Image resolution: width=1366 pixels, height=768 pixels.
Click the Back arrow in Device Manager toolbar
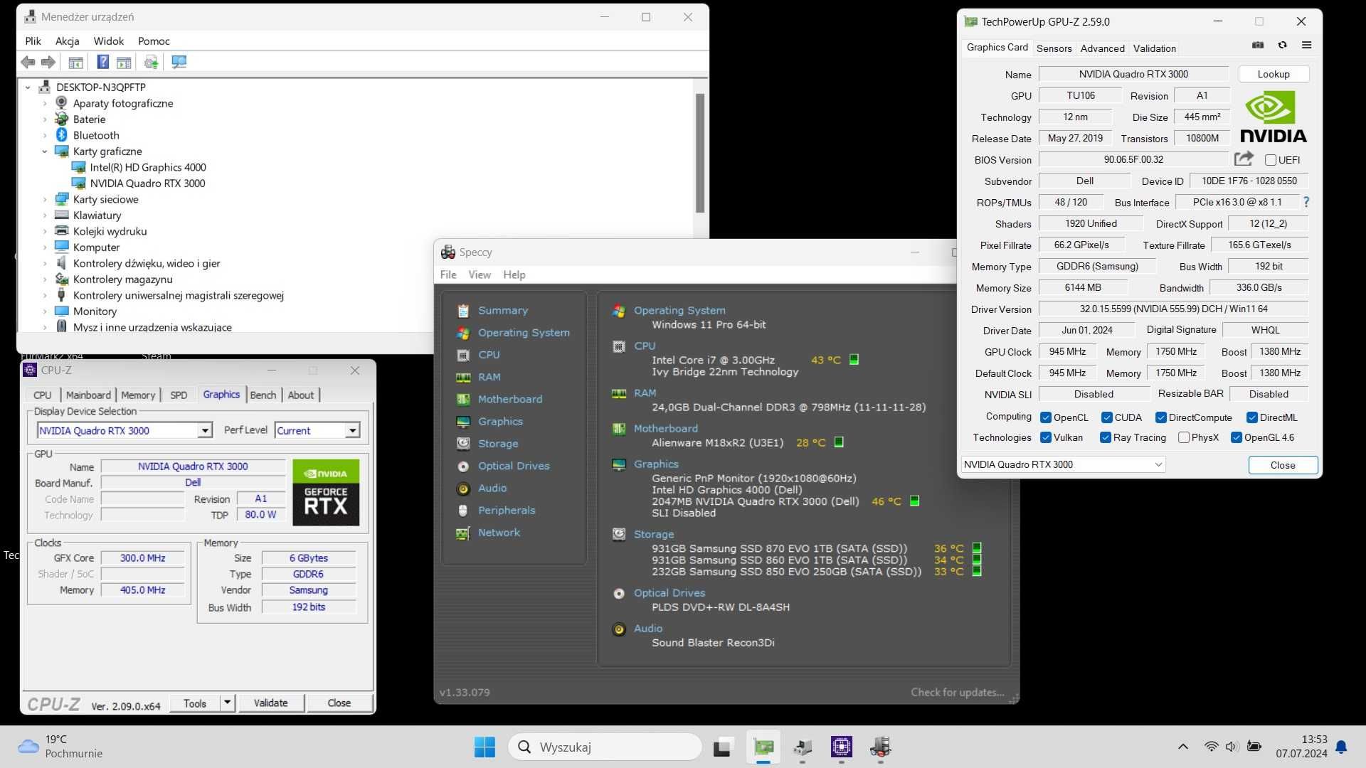coord(28,63)
